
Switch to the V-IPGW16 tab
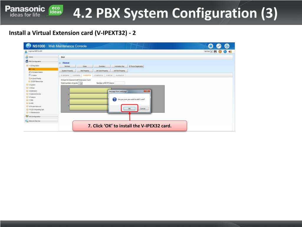[x=76, y=75]
